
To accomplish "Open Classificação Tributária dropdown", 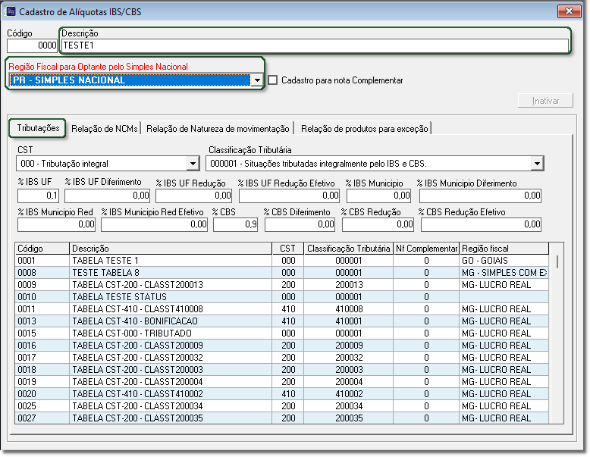I will coord(536,164).
